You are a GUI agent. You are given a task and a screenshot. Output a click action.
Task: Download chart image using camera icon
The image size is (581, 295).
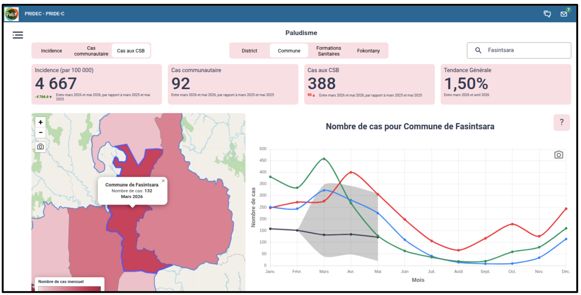click(x=558, y=155)
